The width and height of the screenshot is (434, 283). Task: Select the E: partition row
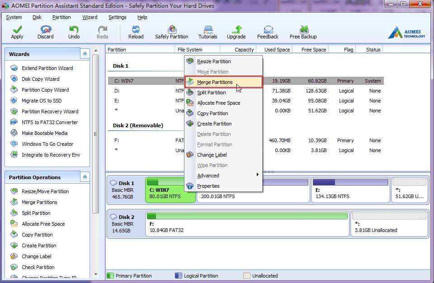coord(246,101)
